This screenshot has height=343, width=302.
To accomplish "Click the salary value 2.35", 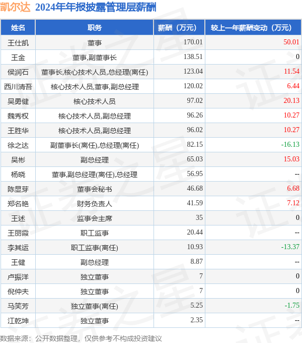I will coord(196,320).
